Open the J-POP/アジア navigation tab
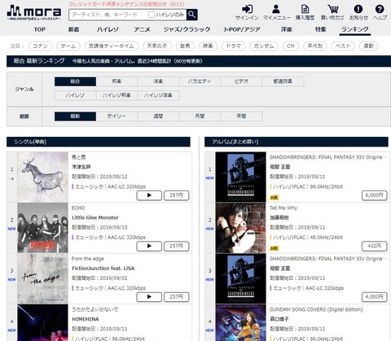 [242, 29]
